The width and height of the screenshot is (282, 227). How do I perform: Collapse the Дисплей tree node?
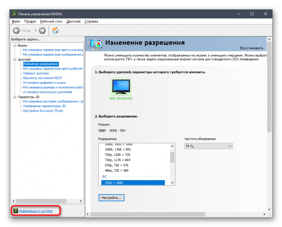tap(15, 60)
